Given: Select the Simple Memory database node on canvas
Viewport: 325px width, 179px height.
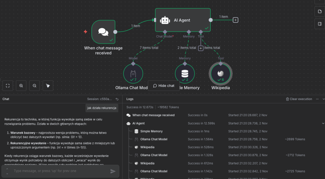Looking at the screenshot, I should [185, 73].
